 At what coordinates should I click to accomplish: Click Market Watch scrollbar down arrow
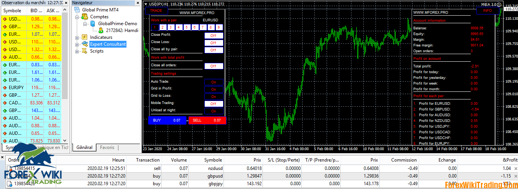coord(65,141)
